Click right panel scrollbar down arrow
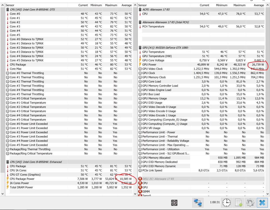Image resolution: width=270 pixels, height=210 pixels. [x=268, y=194]
